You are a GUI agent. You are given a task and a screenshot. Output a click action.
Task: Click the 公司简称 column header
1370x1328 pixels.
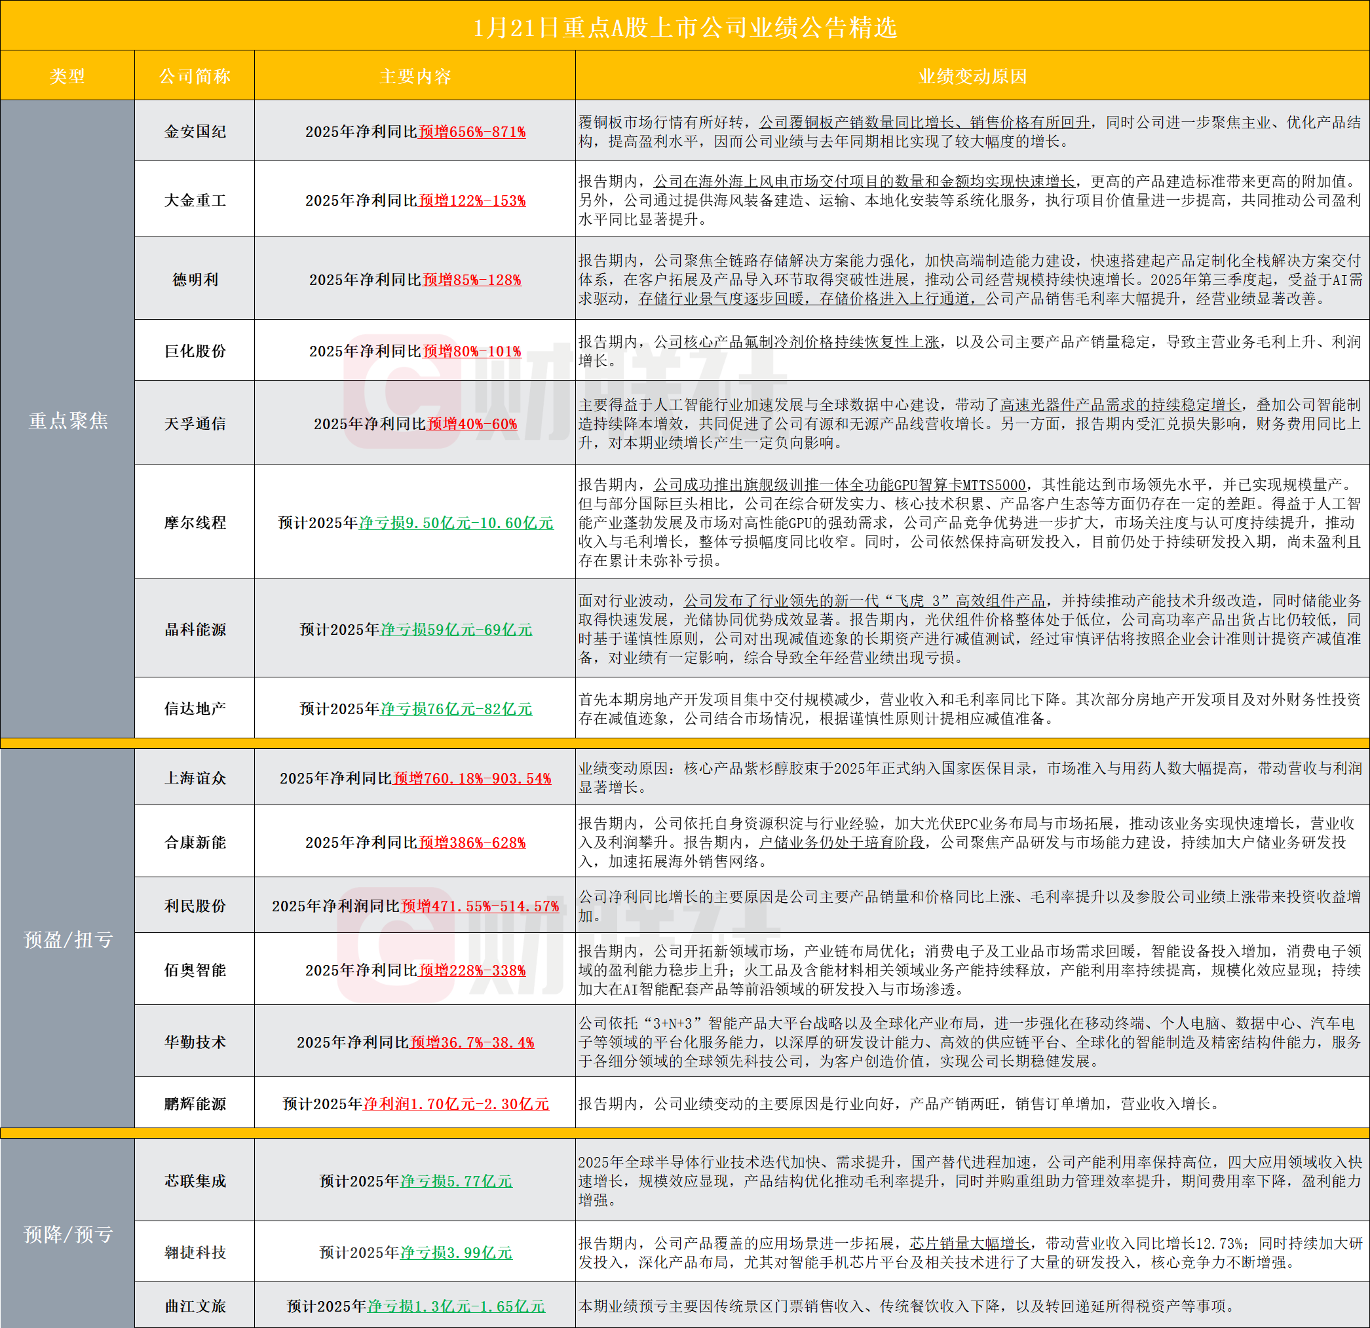[195, 75]
